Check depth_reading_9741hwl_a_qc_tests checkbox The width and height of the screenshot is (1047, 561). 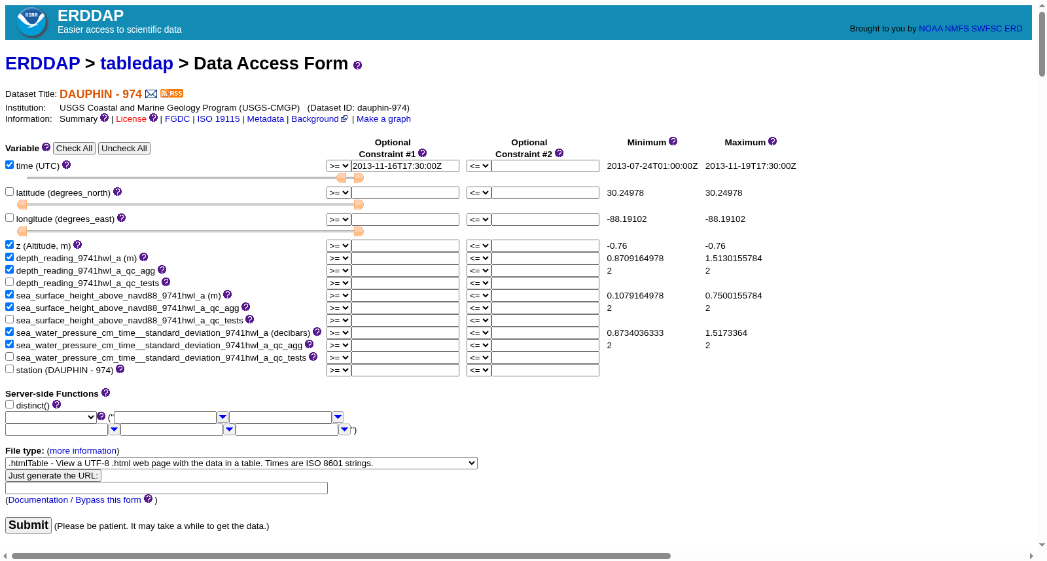[9, 282]
